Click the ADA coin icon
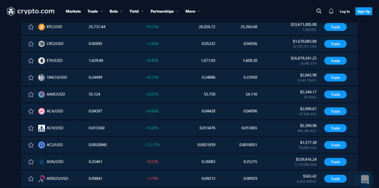 pyautogui.click(x=42, y=162)
